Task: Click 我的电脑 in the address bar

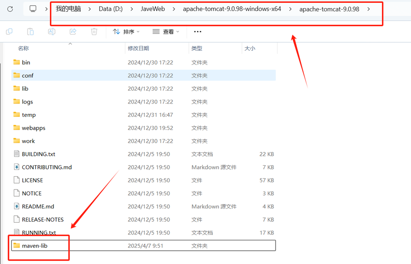Action: [68, 9]
